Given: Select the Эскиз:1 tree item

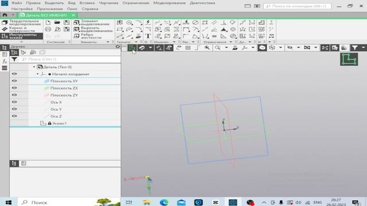Looking at the screenshot, I should tap(59, 124).
